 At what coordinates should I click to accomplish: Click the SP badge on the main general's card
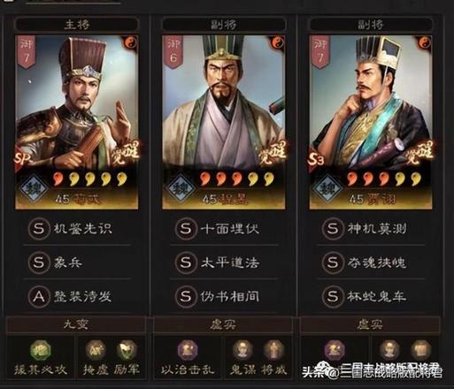coord(23,159)
